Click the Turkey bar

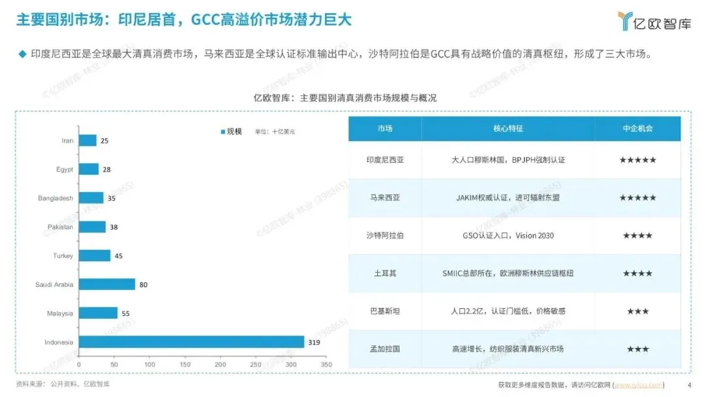pyautogui.click(x=95, y=256)
